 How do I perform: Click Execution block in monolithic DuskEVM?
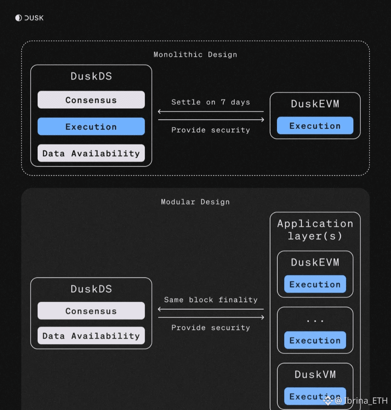point(315,126)
